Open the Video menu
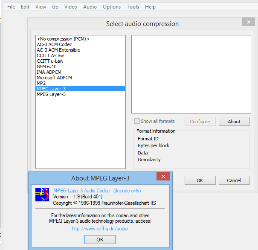 [x=71, y=7]
